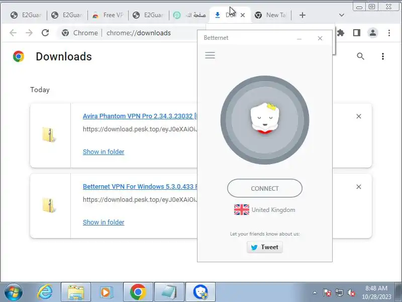Open Windows Explorer from taskbar

coord(76,292)
